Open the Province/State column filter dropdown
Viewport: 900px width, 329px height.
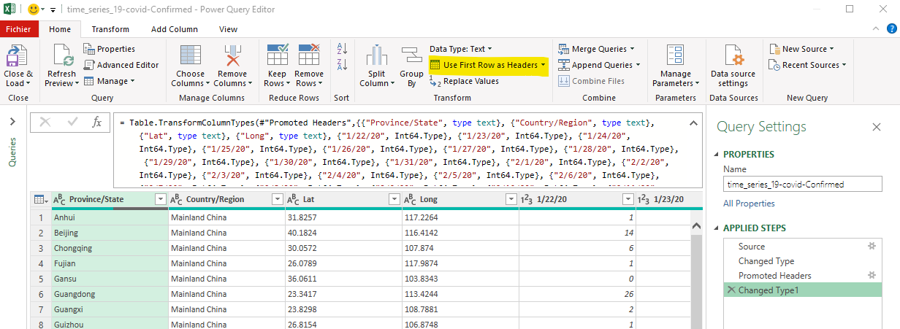(159, 200)
